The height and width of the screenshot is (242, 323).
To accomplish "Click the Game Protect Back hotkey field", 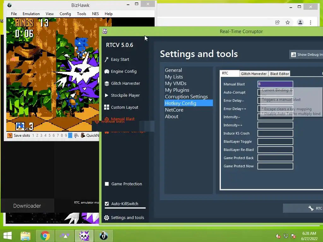I will point(275,158).
